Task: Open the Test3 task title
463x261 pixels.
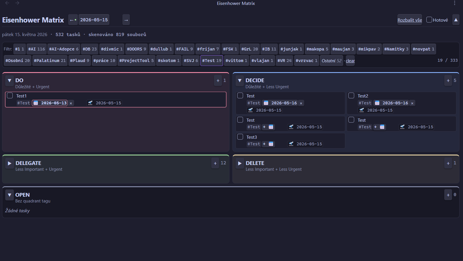Action: coord(251,137)
